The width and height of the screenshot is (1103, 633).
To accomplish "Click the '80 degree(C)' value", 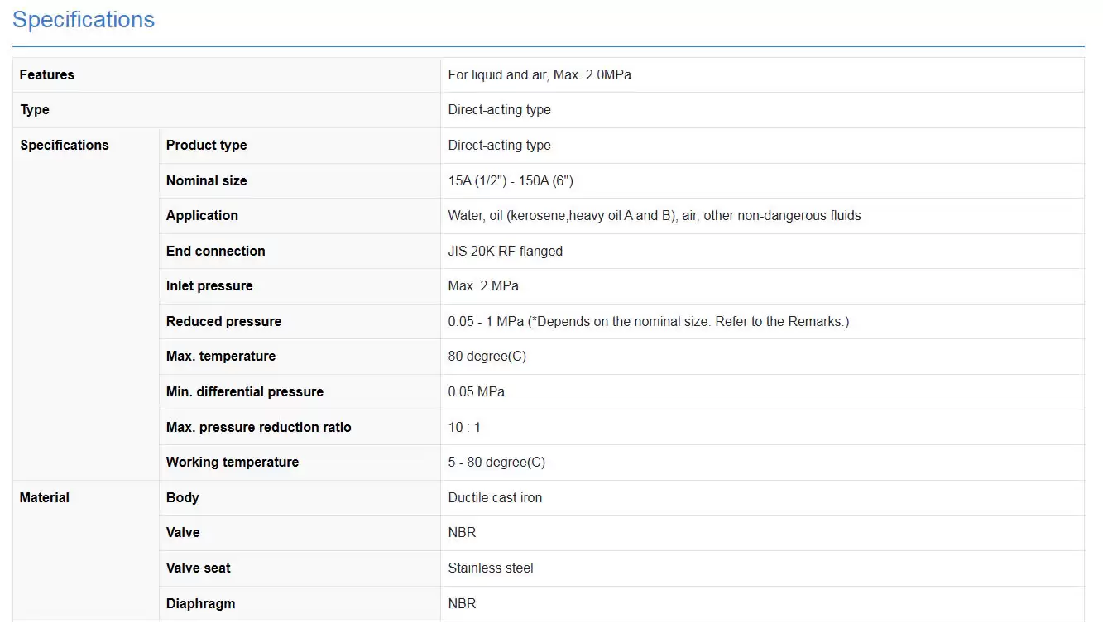I will [487, 356].
